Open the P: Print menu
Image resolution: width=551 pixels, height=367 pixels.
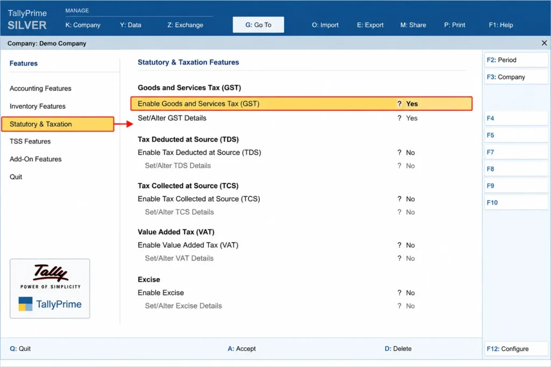pos(454,25)
